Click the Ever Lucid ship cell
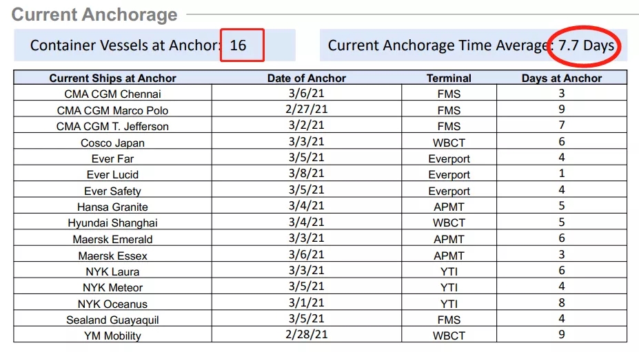The image size is (639, 352). [112, 175]
